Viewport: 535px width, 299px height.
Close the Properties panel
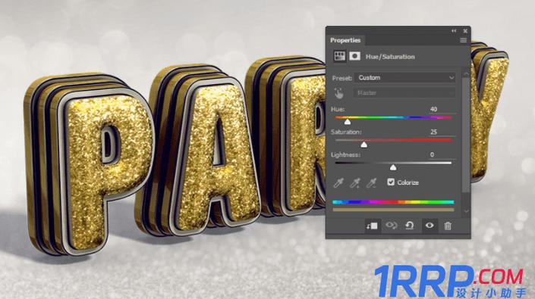[465, 31]
